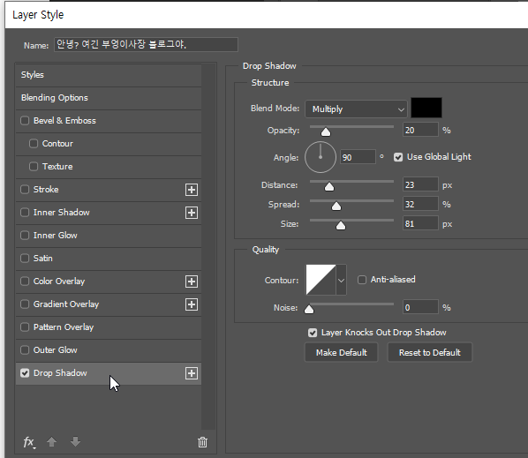The height and width of the screenshot is (458, 528).
Task: Open the Blend Mode Multiply dropdown
Action: click(x=356, y=109)
